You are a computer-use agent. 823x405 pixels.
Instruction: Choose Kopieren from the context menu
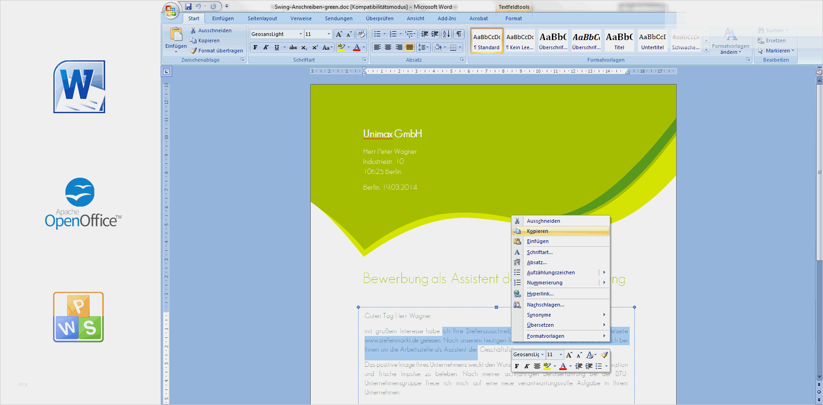pyautogui.click(x=538, y=231)
